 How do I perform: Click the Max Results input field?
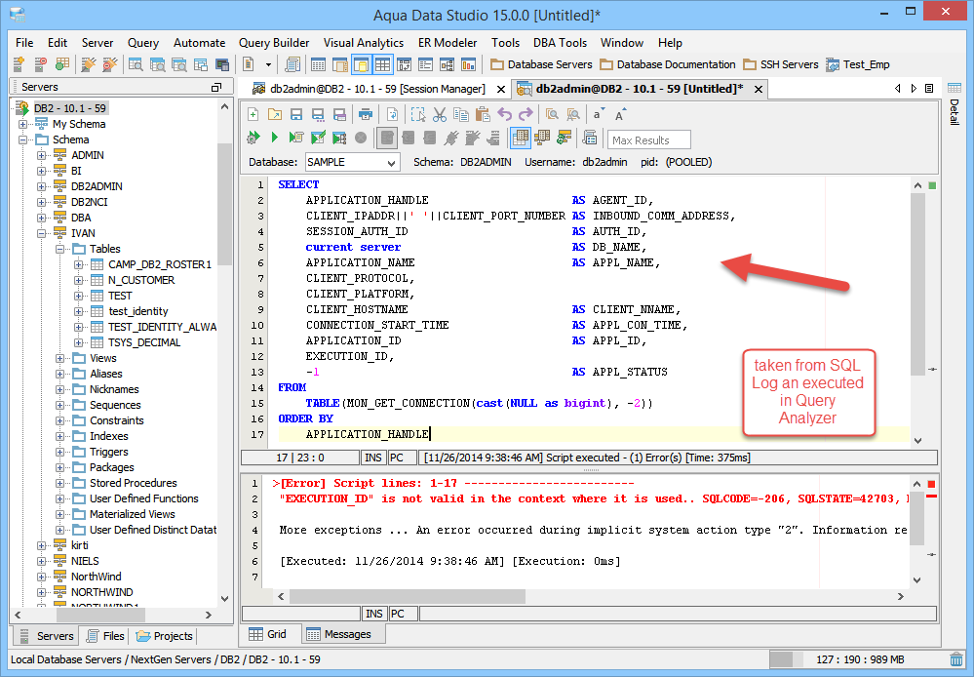[648, 139]
